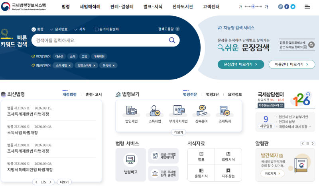Enable the 동의어 활성화 checkbox
319x186 pixels.
tap(96, 29)
